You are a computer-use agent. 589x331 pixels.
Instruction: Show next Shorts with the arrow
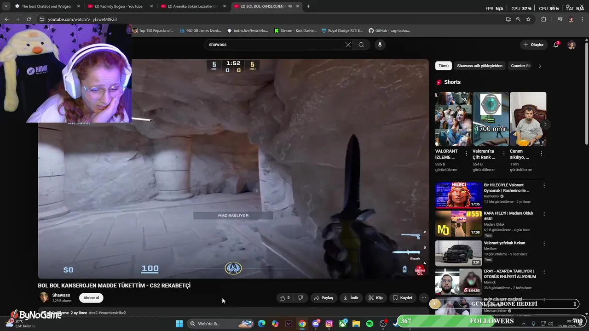pos(545,125)
